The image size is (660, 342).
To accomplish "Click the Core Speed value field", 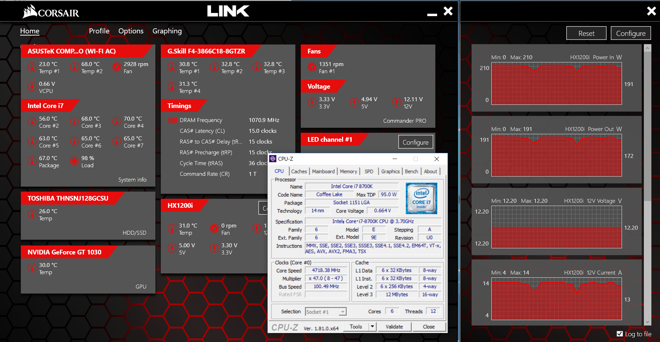I will [x=326, y=270].
